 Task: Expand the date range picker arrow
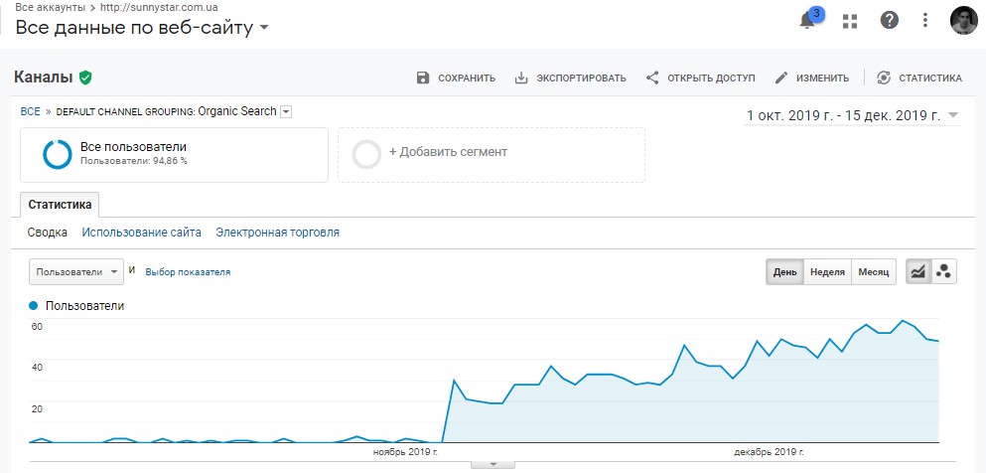pos(952,115)
